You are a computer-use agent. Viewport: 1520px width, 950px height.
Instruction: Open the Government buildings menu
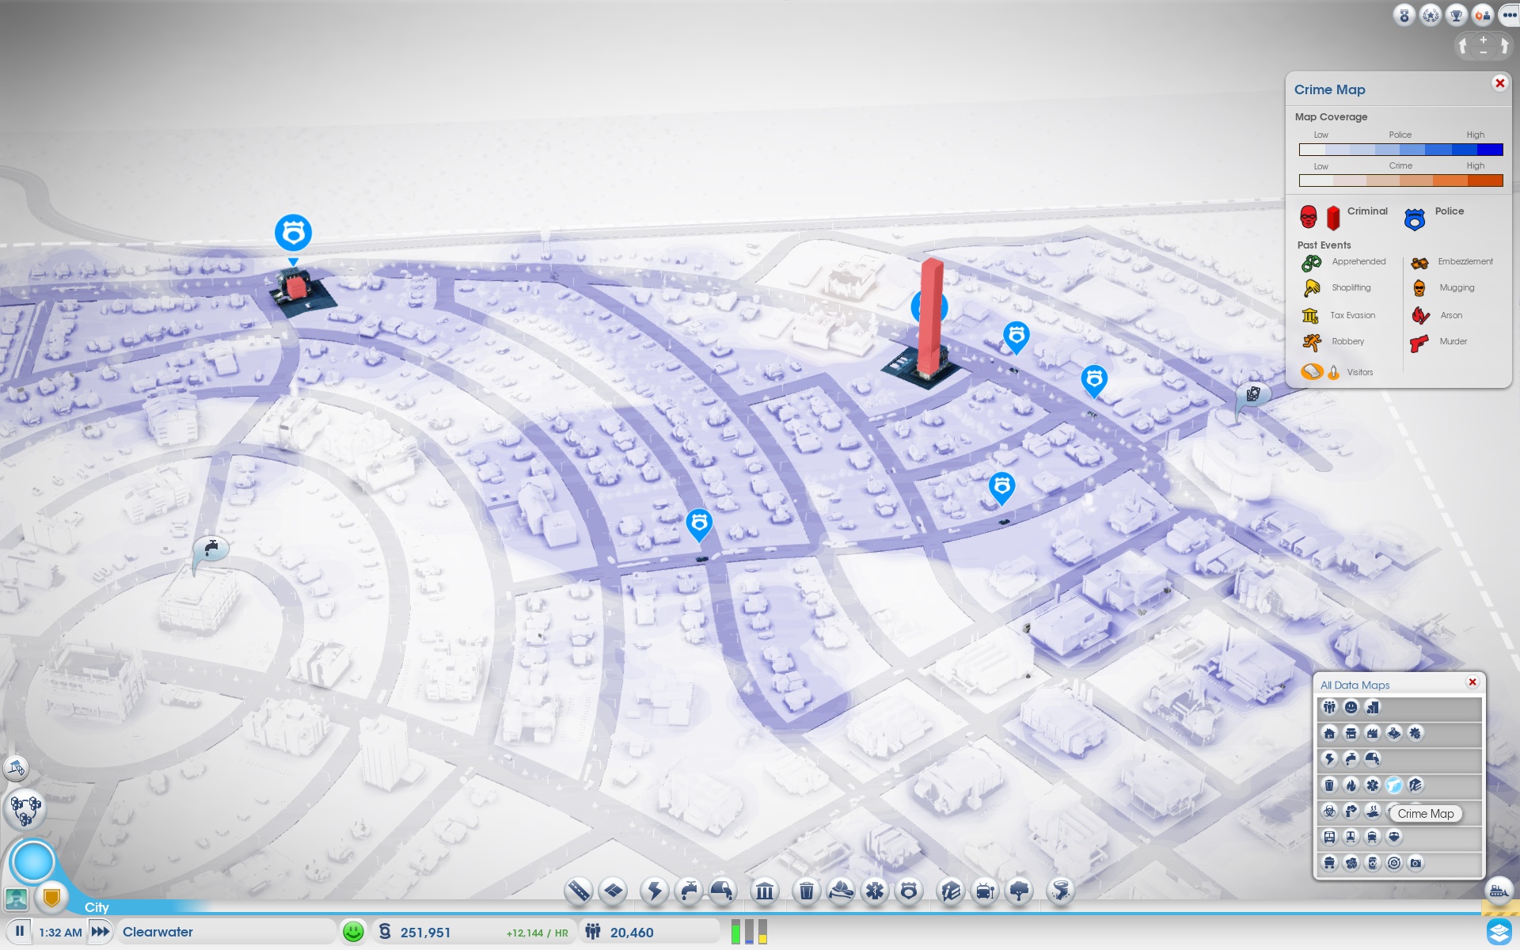pos(765,891)
